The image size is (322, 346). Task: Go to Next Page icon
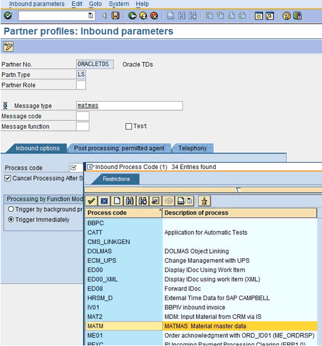point(231,16)
